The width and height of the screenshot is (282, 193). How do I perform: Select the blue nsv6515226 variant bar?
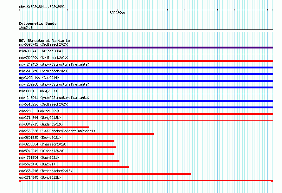[x=146, y=107]
